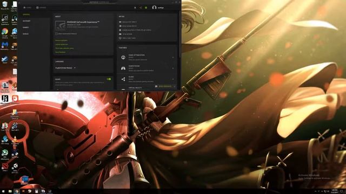Click the Chrome icon on the taskbar
This screenshot has width=346, height=194.
pos(17,191)
